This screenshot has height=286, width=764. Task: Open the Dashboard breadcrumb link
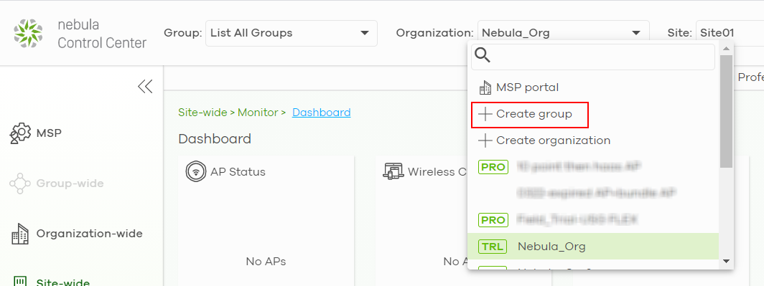click(322, 113)
